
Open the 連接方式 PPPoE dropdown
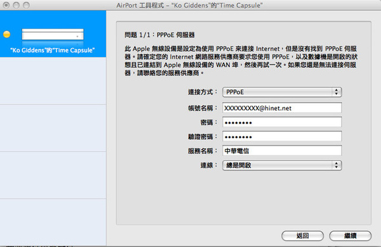click(x=282, y=92)
